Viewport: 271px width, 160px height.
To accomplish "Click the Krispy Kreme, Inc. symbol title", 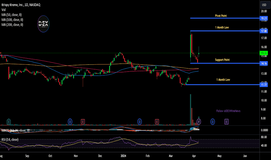I will [x=21, y=5].
